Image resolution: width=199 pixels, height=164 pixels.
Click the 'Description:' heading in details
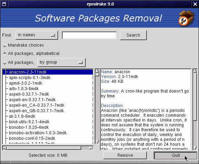pyautogui.click(x=112, y=106)
